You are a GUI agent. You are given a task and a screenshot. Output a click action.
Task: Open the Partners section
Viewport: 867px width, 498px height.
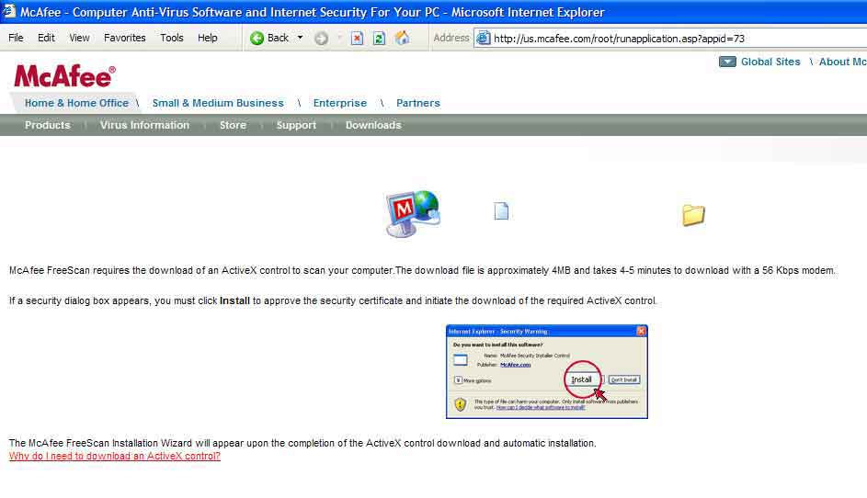coord(418,103)
